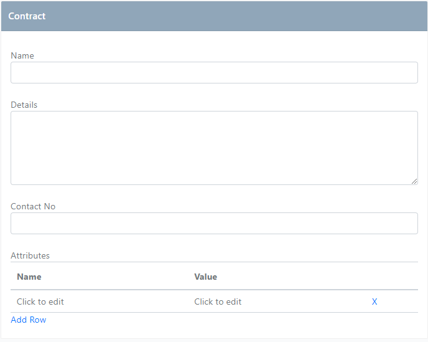
Task: Click the Name column header in Attributes
Action: 29,277
